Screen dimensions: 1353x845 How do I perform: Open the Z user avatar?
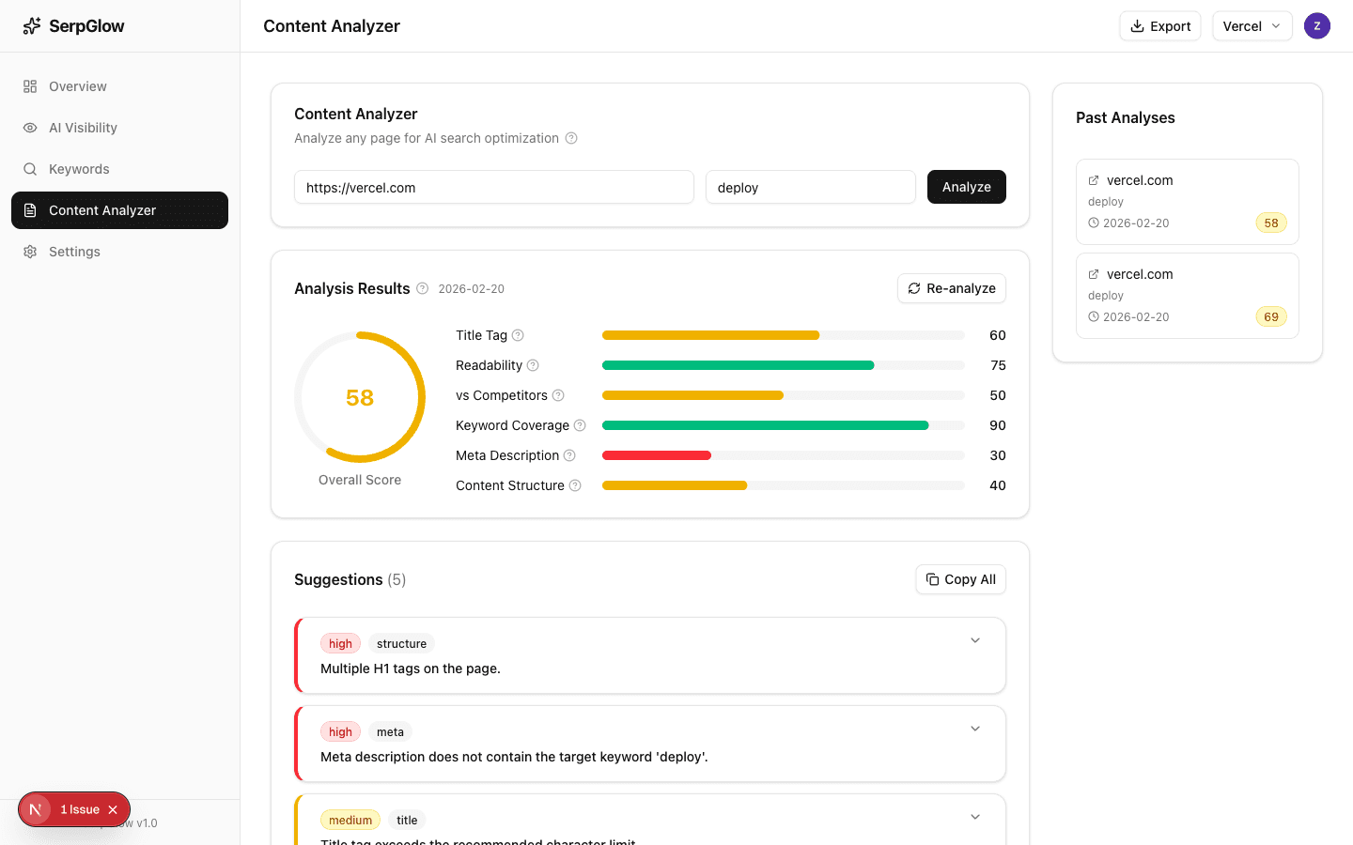click(x=1316, y=25)
